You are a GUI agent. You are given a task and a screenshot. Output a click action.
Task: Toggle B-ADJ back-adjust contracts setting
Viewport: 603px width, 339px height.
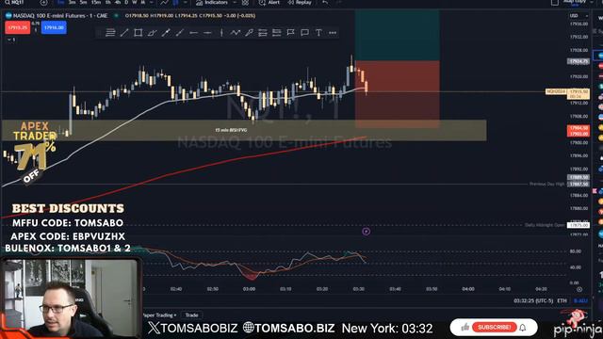580,300
